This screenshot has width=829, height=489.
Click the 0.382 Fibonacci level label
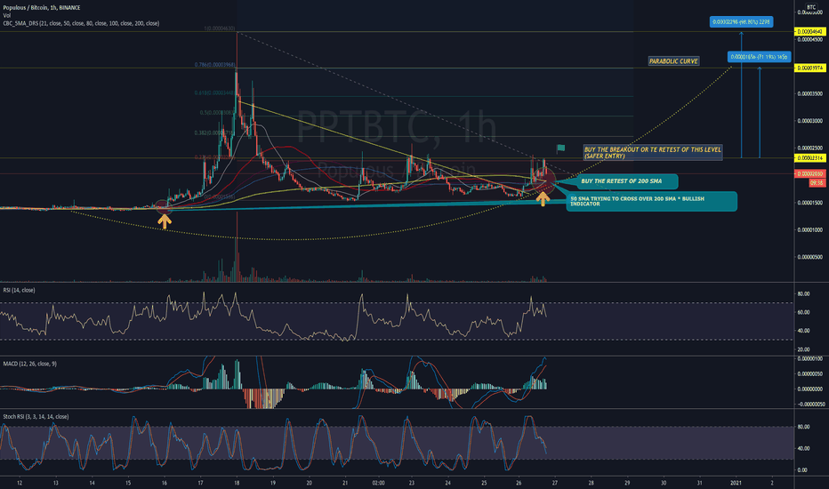coord(214,133)
